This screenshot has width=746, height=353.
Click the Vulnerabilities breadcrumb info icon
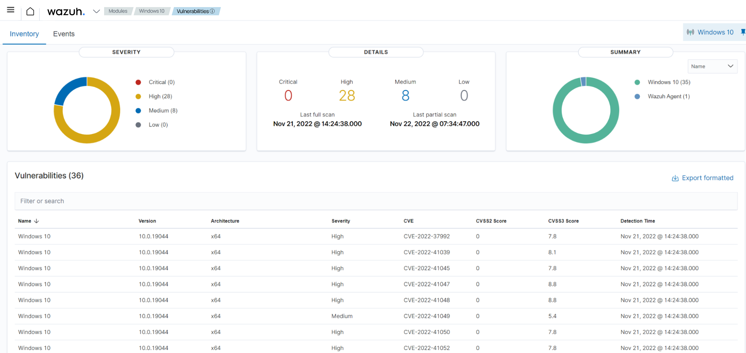pyautogui.click(x=212, y=11)
